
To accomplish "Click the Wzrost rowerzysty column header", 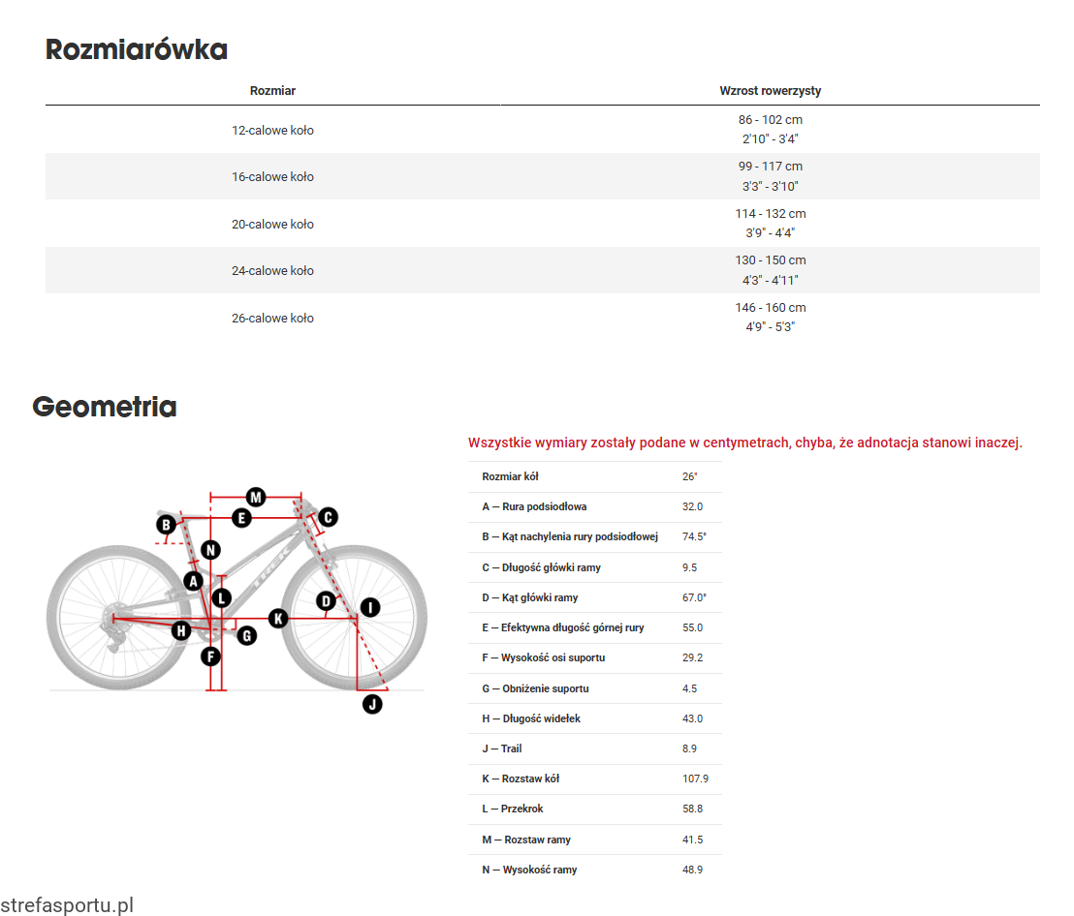I will (x=770, y=91).
